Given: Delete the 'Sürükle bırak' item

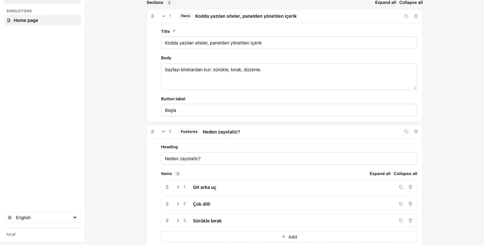Looking at the screenshot, I should point(410,220).
